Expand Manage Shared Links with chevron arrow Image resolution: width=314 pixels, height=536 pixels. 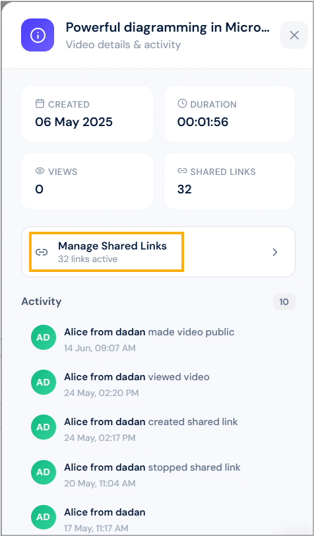coord(274,252)
